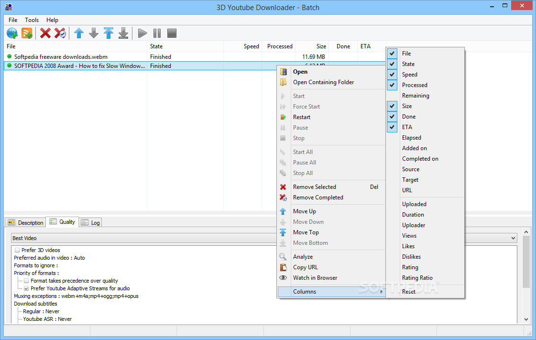The image size is (536, 340).
Task: Select the Quality tab
Action: 62,222
